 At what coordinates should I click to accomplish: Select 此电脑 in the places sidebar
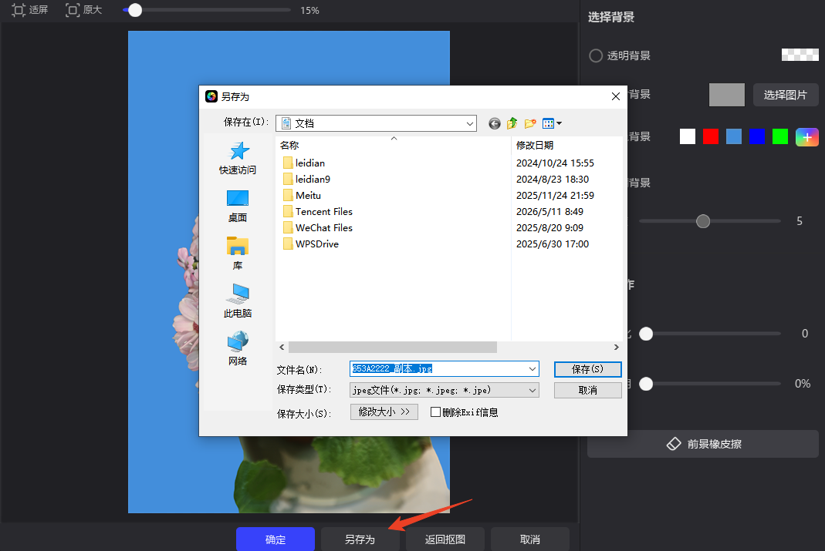click(x=237, y=301)
